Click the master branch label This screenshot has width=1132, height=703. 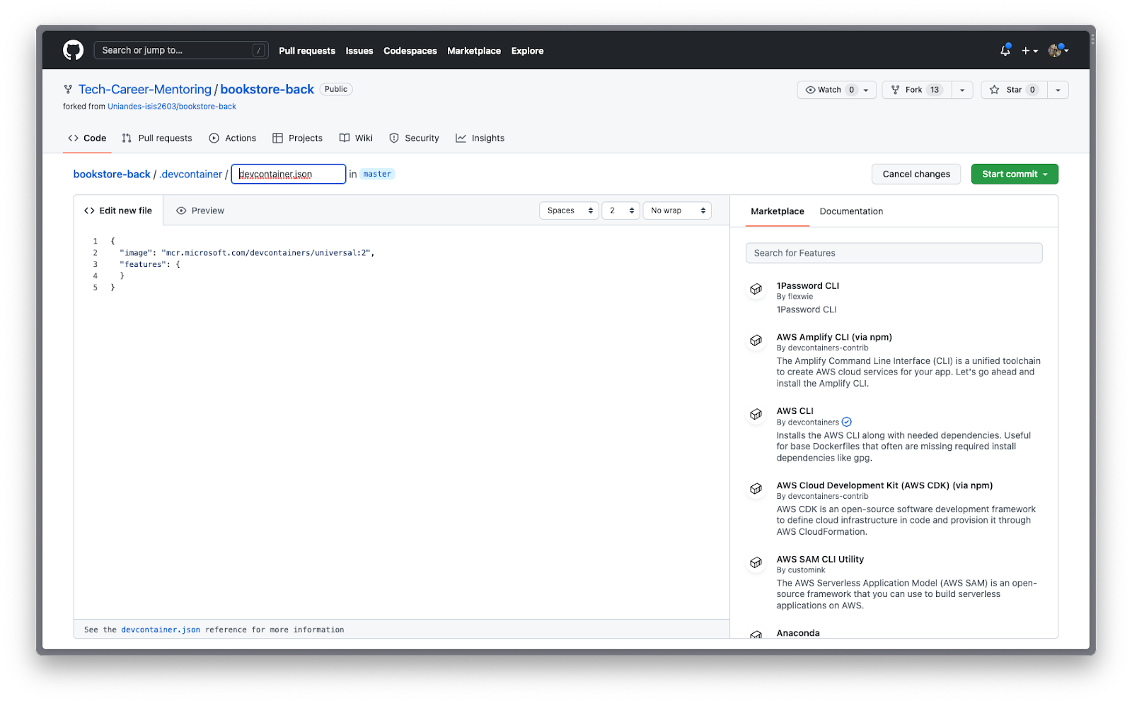pos(377,174)
